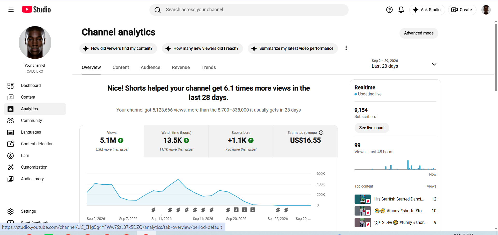Open the three-dot more prompts menu
This screenshot has width=498, height=235.
point(346,48)
